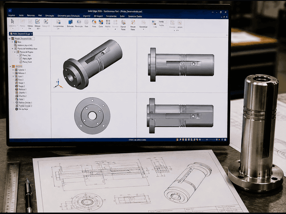Screen dimensions: 286x214
Task: Open the Ferramentas tab
Action: pyautogui.click(x=111, y=16)
